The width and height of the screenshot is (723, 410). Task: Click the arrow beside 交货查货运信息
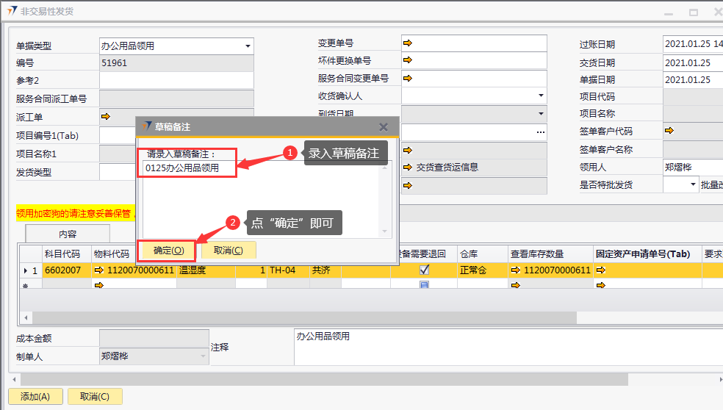408,167
